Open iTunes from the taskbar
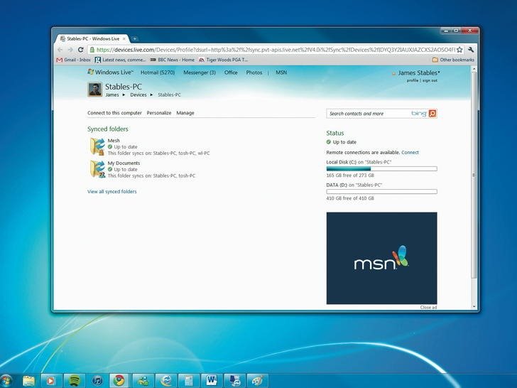The height and width of the screenshot is (388, 517). coord(97,381)
